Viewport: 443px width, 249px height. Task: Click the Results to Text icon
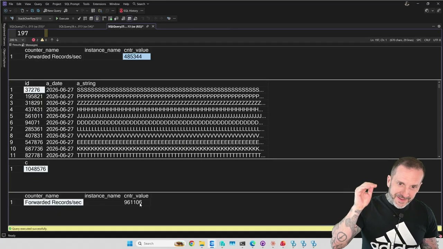(123, 18)
